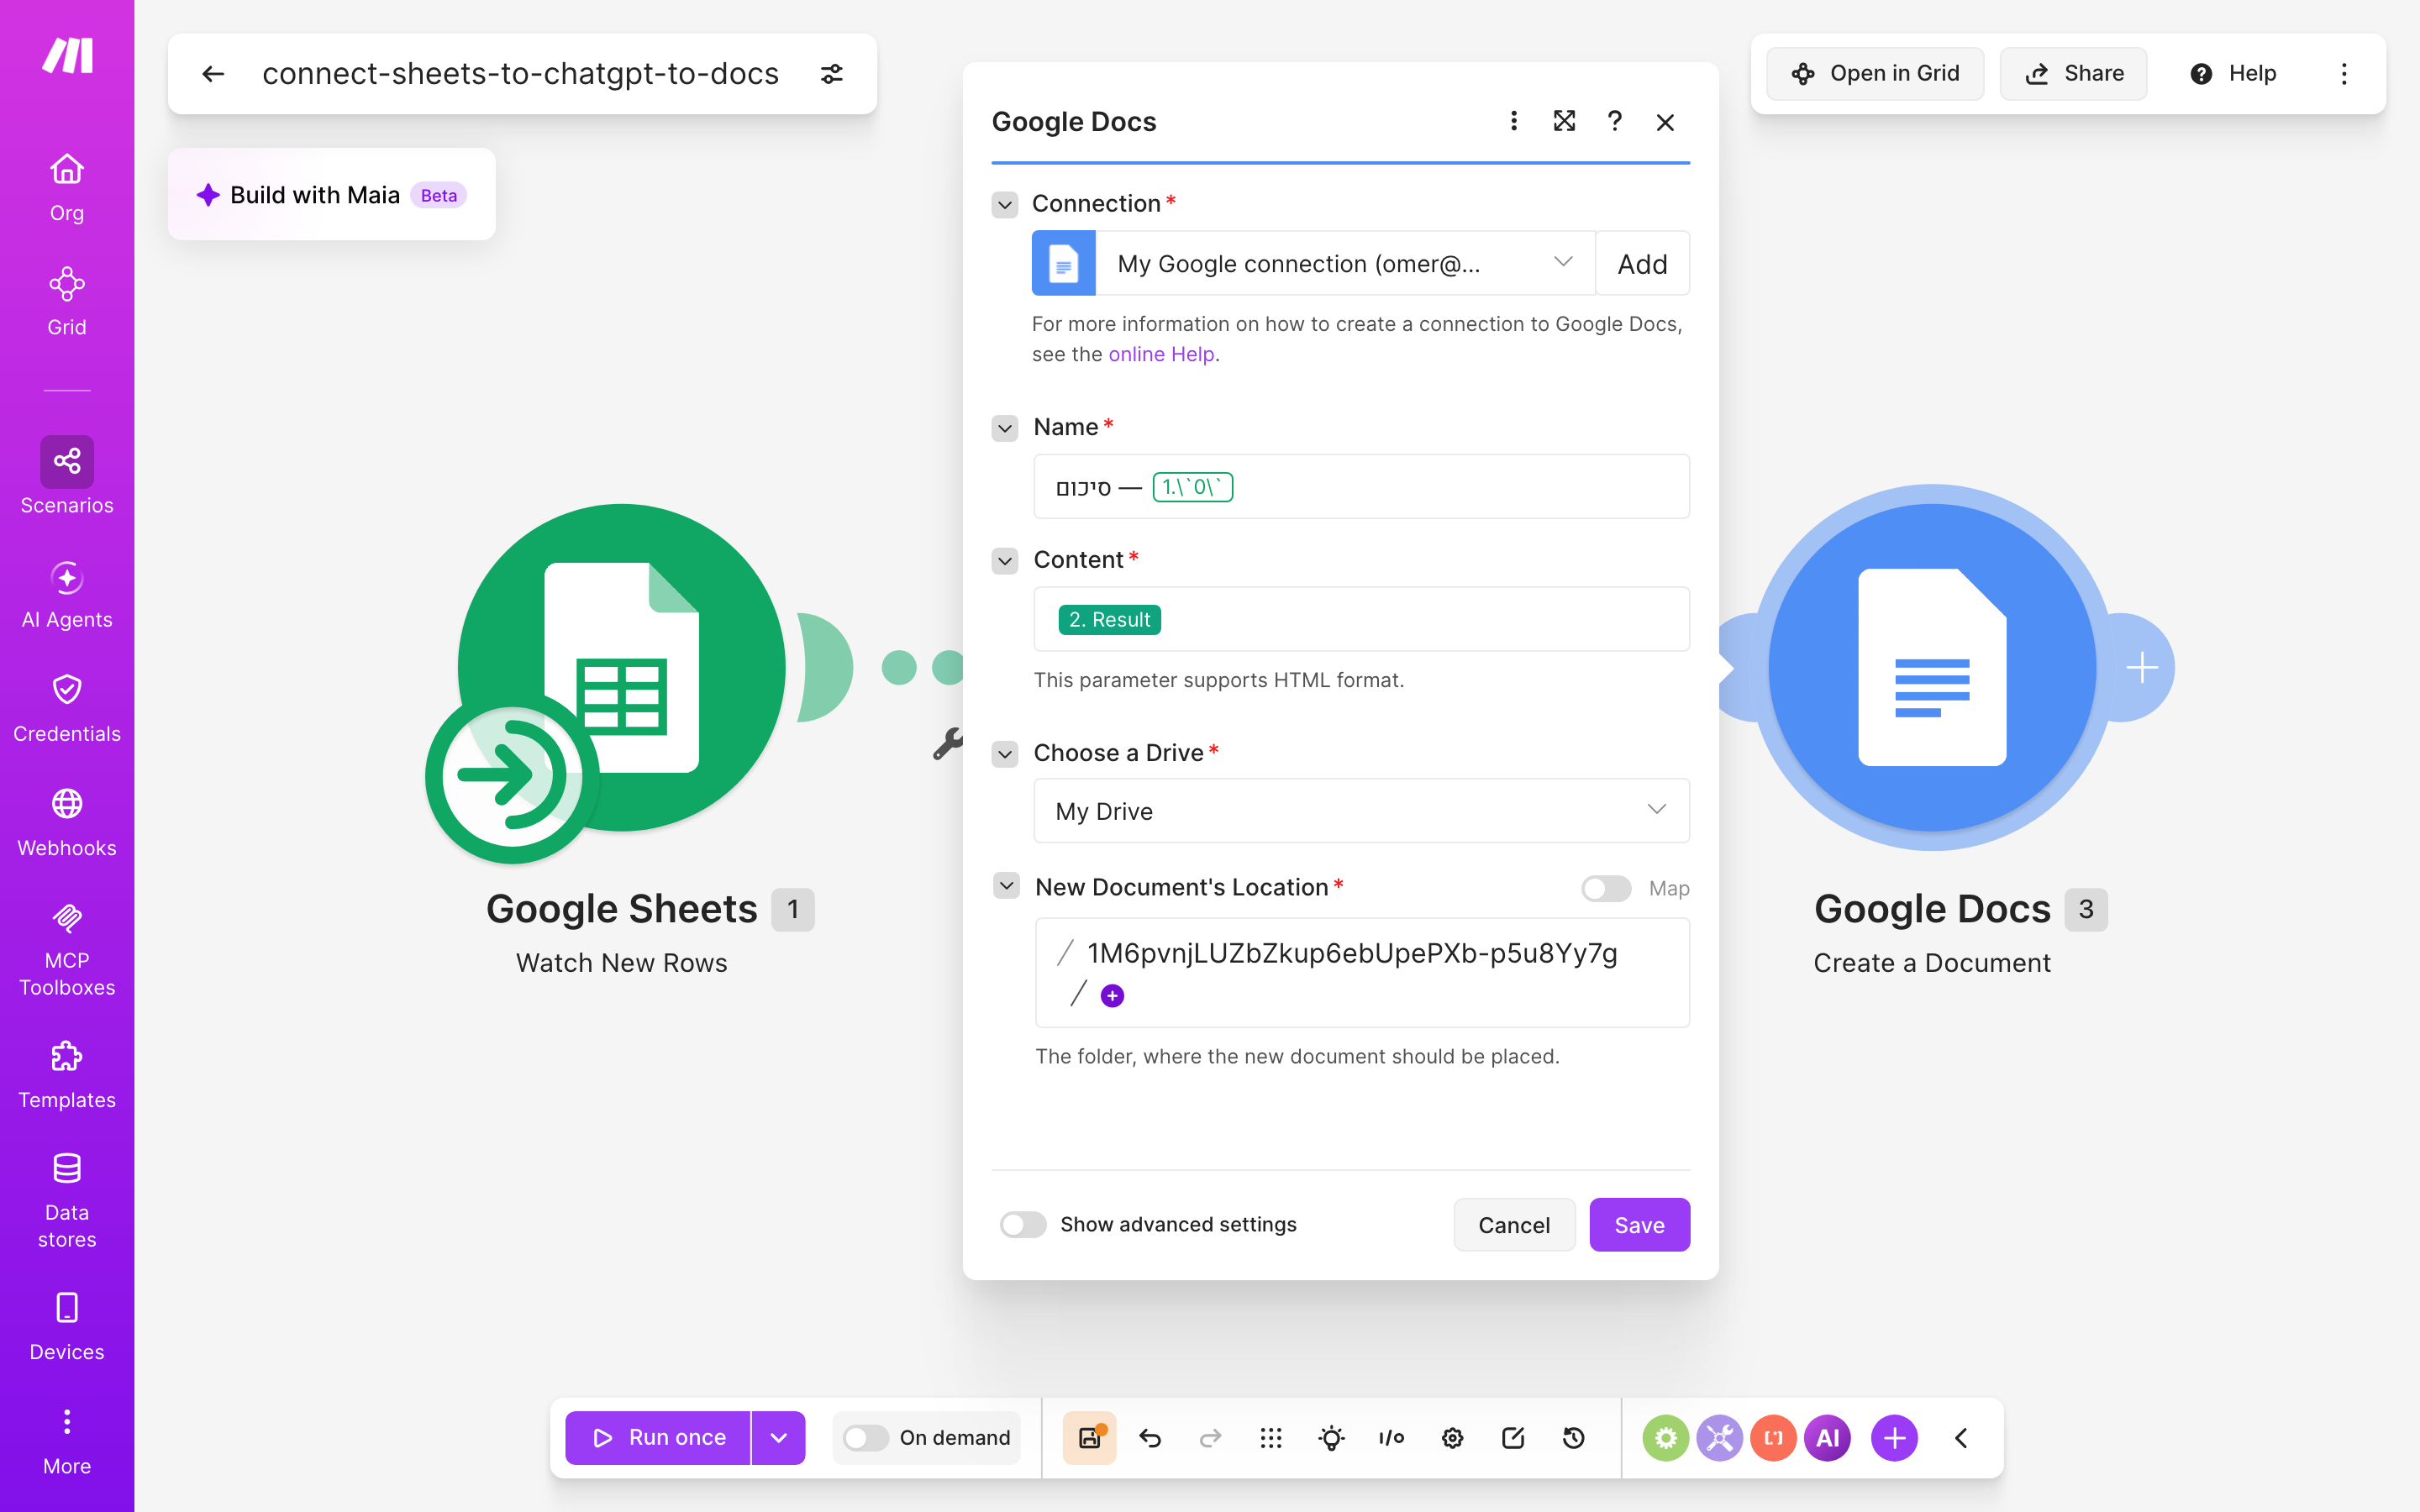This screenshot has height=1512, width=2420.
Task: Open the Devices section
Action: click(67, 1326)
